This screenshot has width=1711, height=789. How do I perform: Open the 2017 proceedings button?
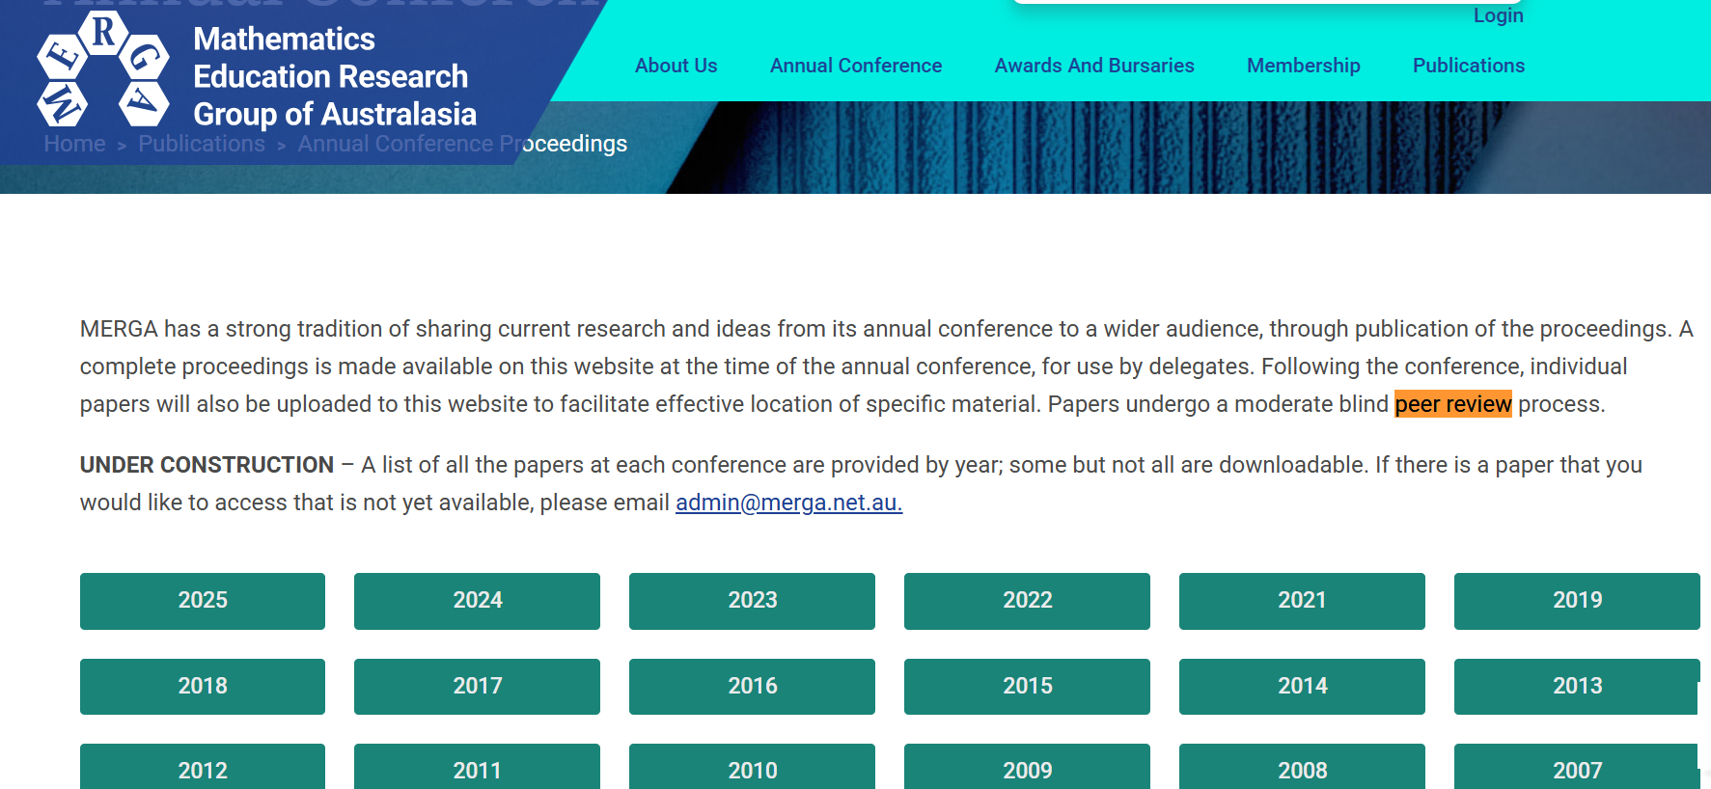[477, 687]
